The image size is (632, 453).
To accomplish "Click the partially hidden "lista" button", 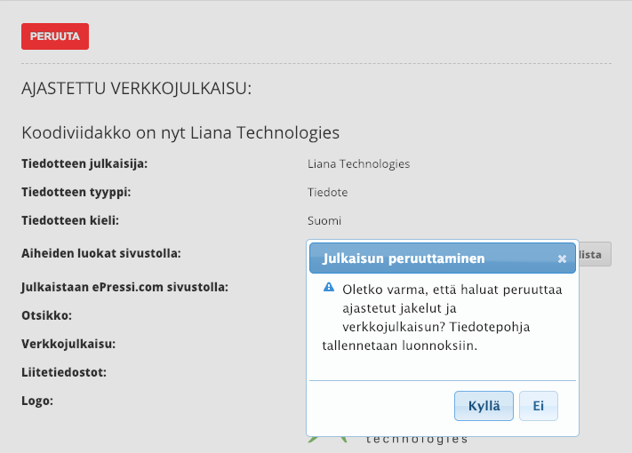I will point(596,254).
